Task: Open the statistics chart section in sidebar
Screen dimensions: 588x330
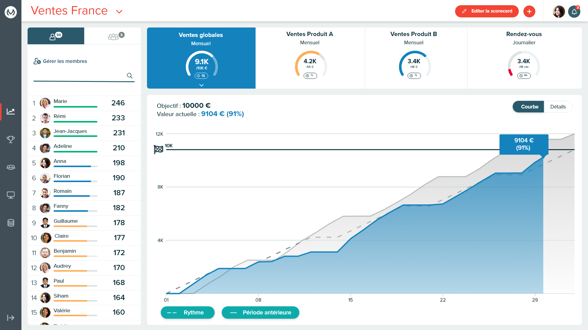Action: (11, 112)
